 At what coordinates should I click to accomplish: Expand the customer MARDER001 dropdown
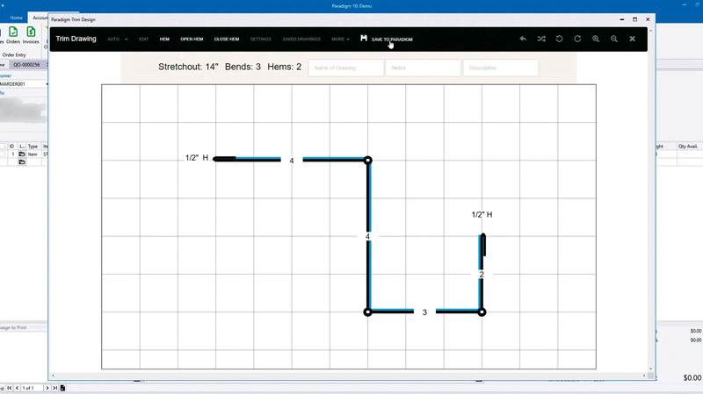(x=47, y=83)
